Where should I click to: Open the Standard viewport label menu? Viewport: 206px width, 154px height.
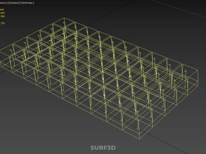coord(14,3)
